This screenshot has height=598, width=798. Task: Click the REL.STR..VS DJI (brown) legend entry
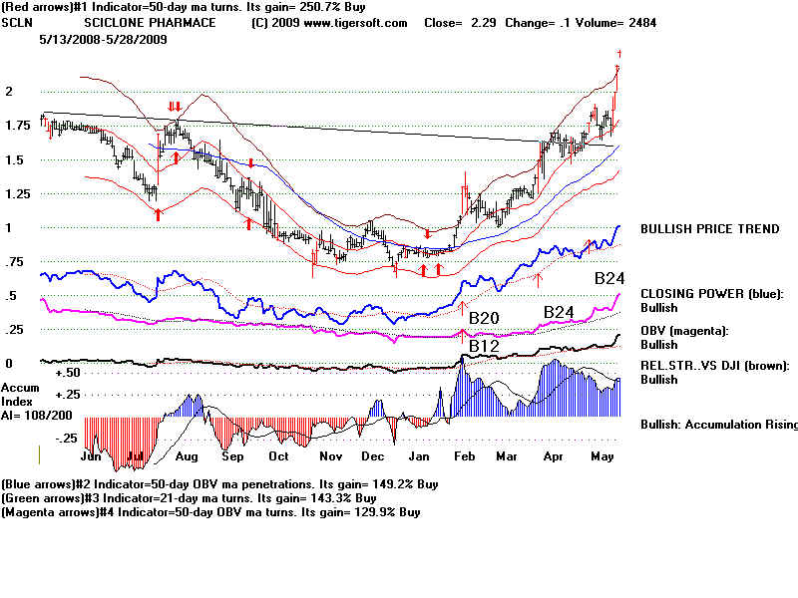[714, 365]
